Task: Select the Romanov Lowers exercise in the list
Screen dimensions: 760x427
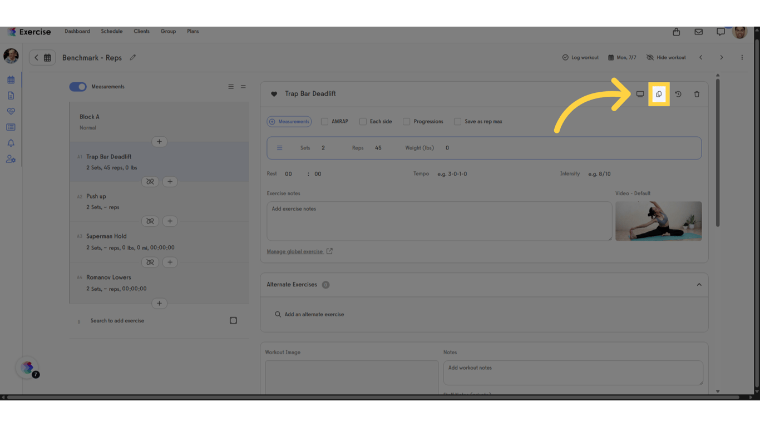Action: pyautogui.click(x=159, y=282)
